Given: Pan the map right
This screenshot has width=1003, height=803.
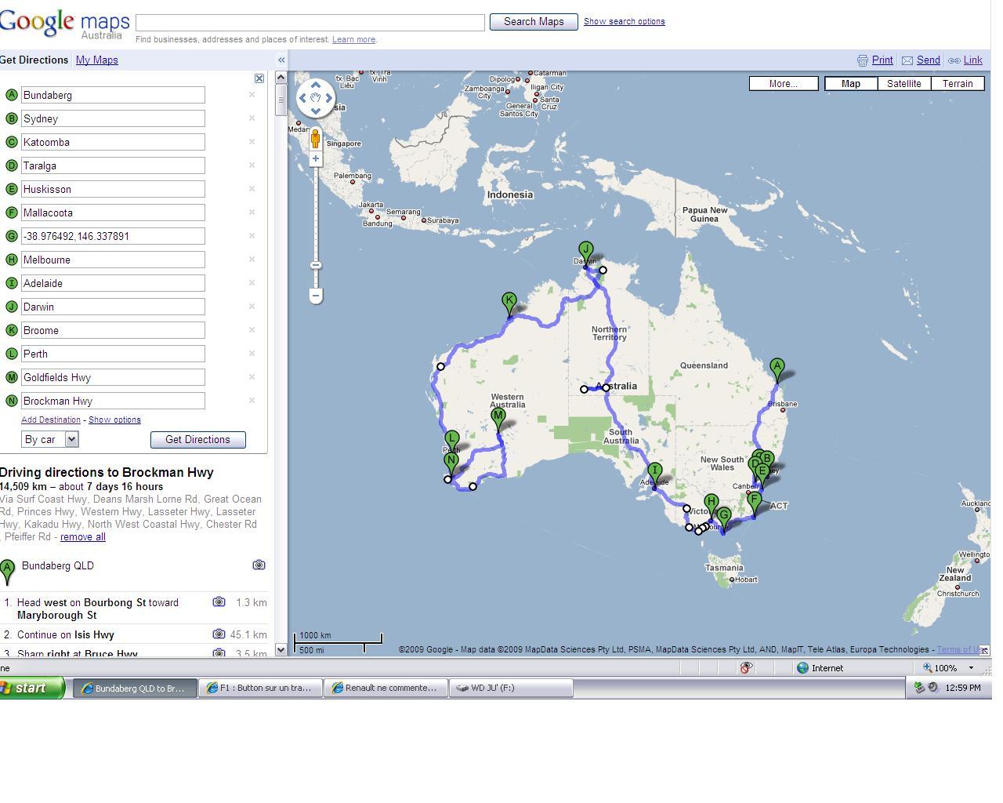Looking at the screenshot, I should click(329, 98).
